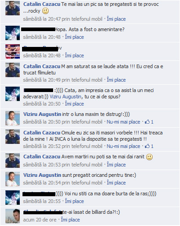Open Catalin Cazacu's name on the 'trucat filmuletu' comment

coord(42,66)
